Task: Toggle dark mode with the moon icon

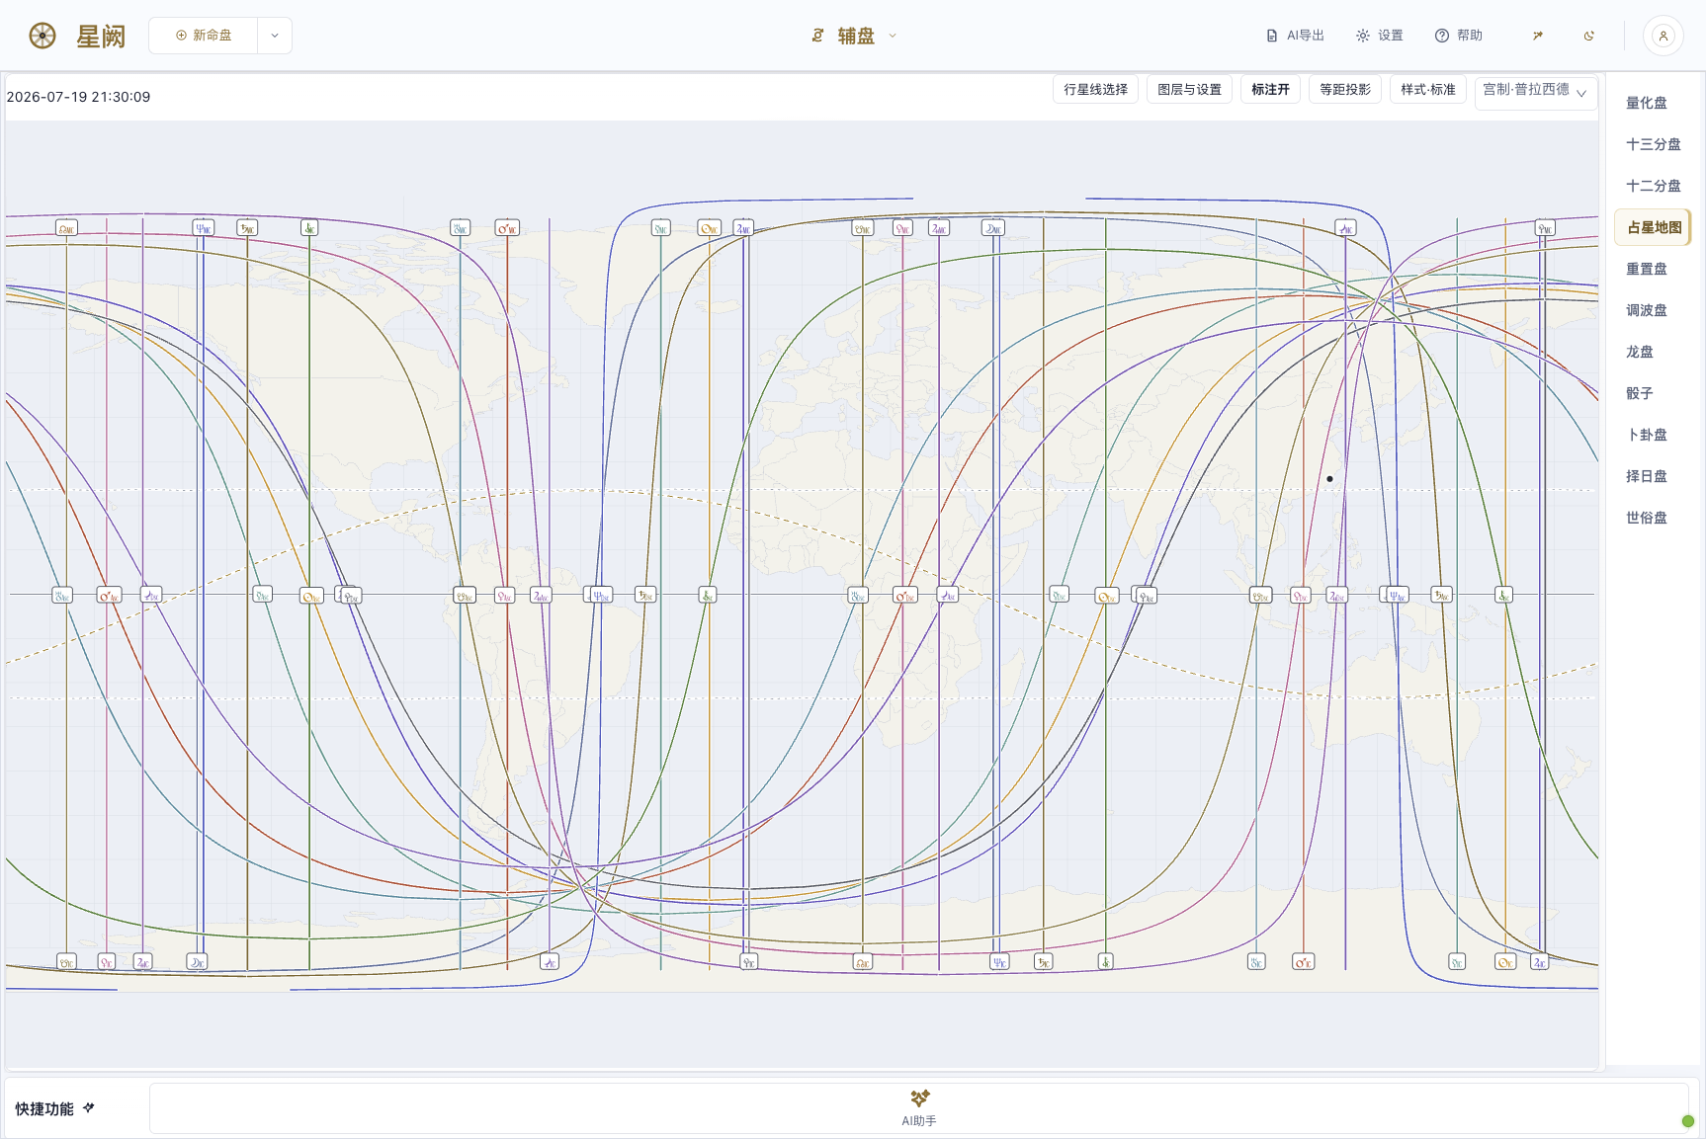Action: pos(1589,36)
